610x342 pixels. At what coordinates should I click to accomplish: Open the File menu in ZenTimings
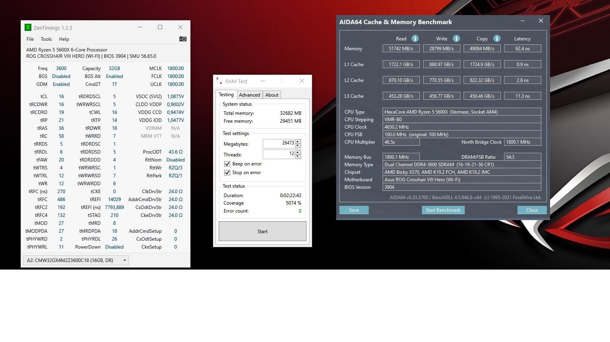click(x=30, y=39)
